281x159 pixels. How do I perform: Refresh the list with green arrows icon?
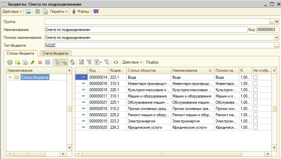116,63
